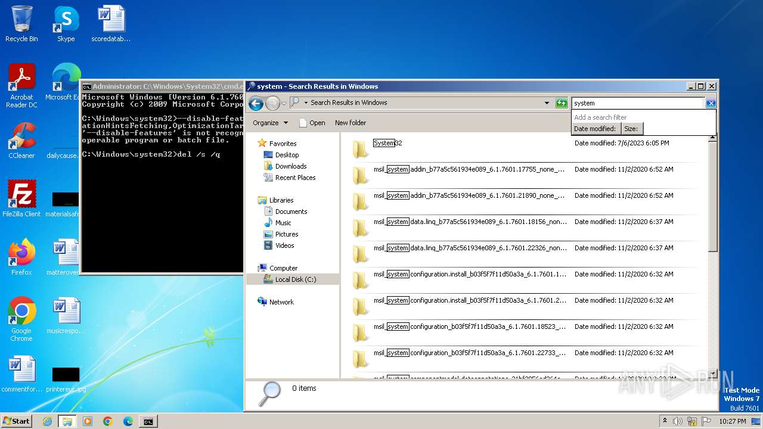This screenshot has height=429, width=763.
Task: Click the System32 folder icon
Action: [359, 149]
